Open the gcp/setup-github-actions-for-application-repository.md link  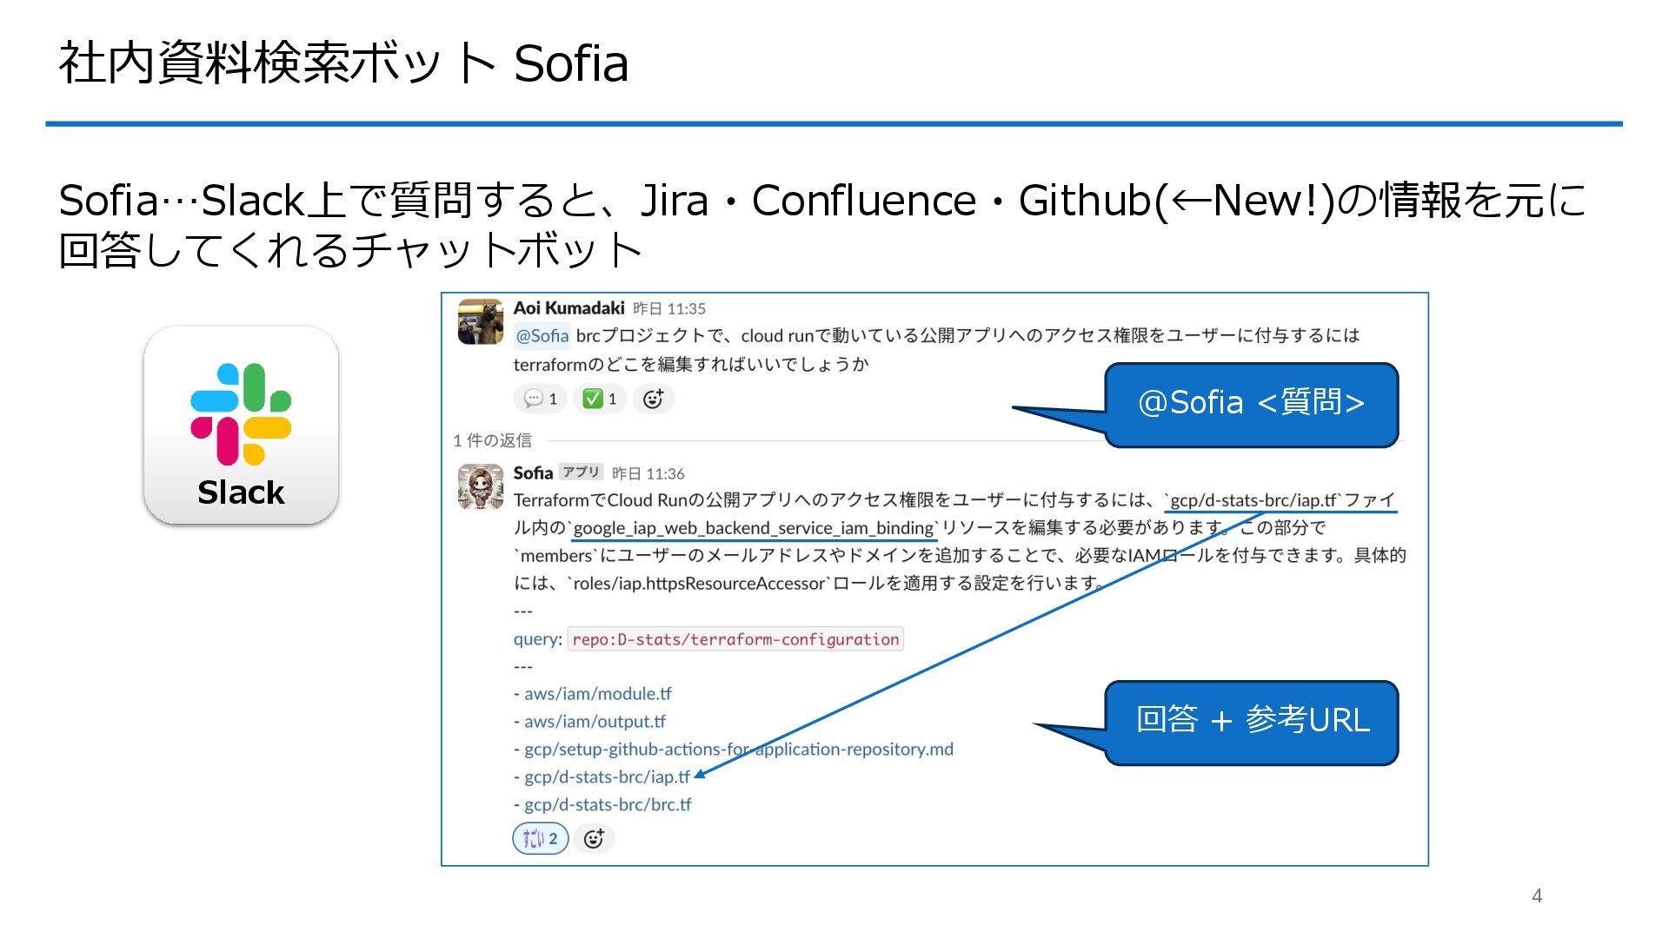click(x=738, y=750)
